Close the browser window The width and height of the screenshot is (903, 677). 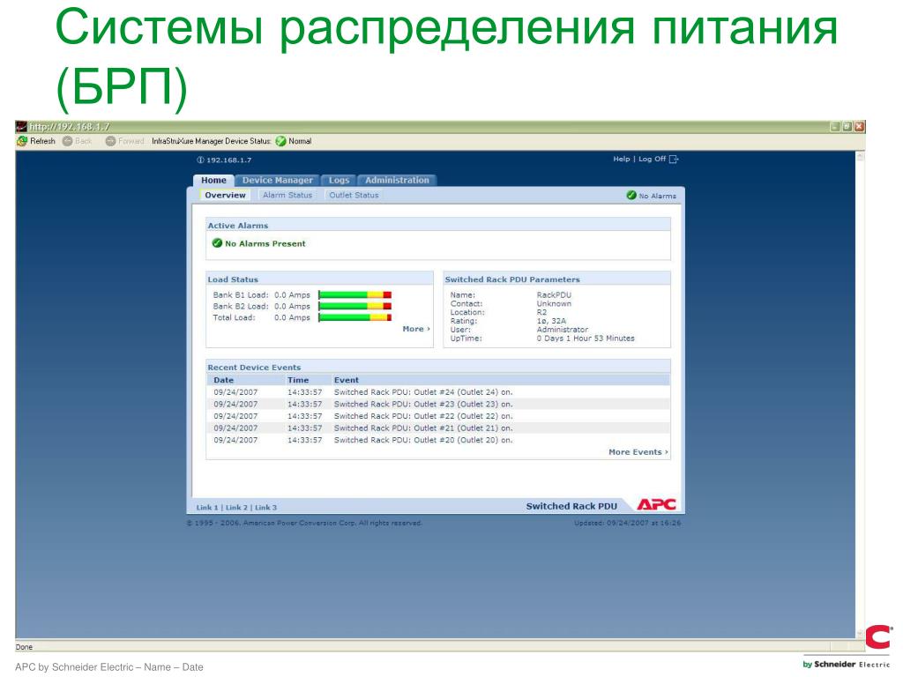pyautogui.click(x=859, y=127)
